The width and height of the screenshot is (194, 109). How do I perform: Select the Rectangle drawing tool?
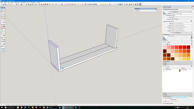click(2, 16)
